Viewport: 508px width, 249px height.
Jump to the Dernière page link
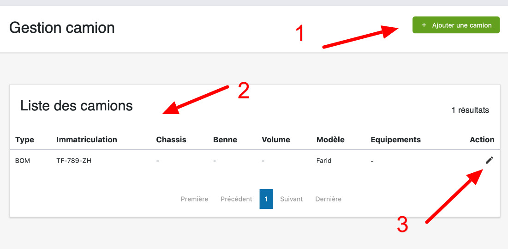point(328,199)
